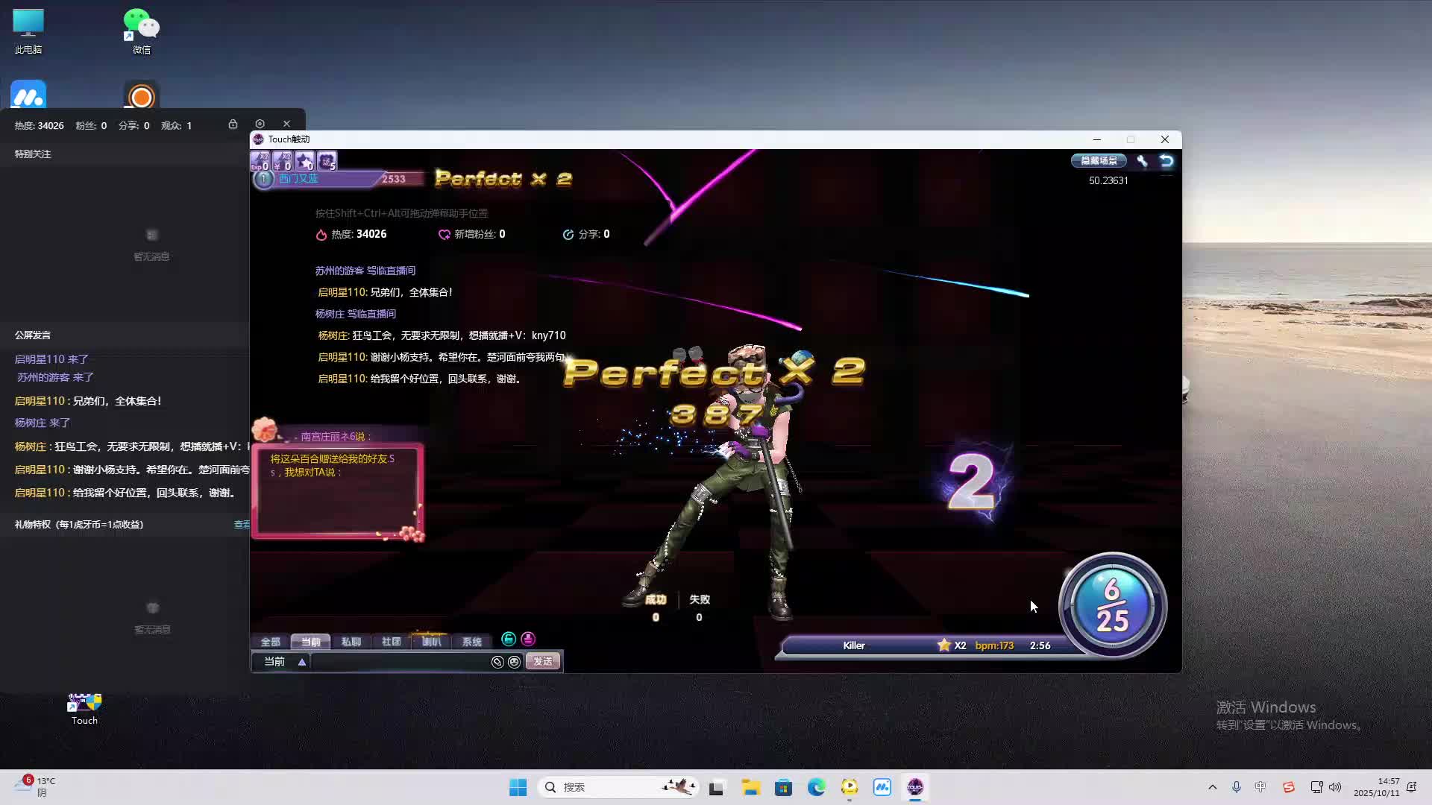Screen dimensions: 1432x805
Task: Switch to the 私聊 chat tab
Action: point(351,642)
